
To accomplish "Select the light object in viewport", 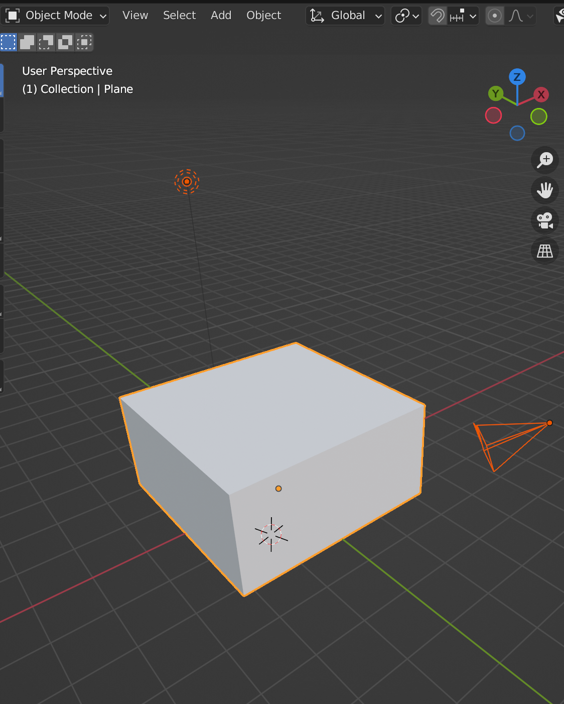I will point(187,181).
